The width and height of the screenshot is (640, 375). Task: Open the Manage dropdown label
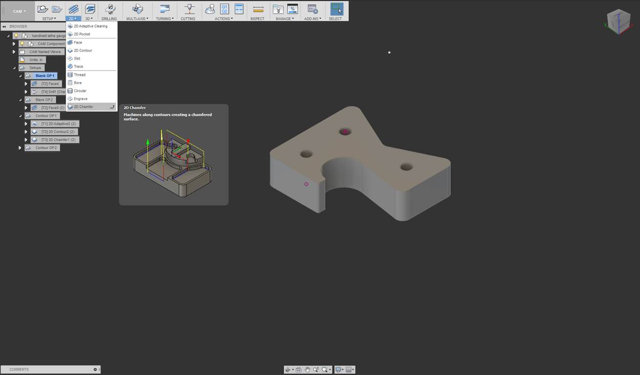tap(285, 19)
